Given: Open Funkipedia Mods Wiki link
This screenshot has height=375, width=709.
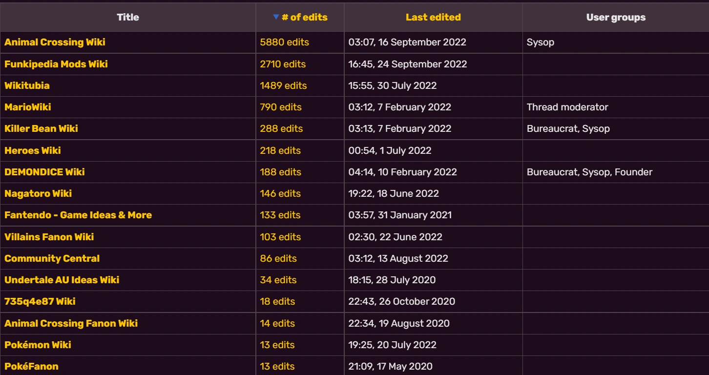Looking at the screenshot, I should [x=56, y=64].
